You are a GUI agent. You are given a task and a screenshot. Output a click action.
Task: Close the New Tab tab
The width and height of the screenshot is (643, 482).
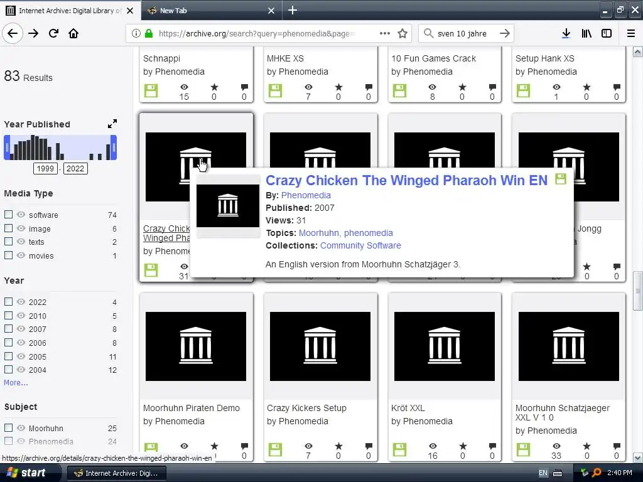coord(271,11)
